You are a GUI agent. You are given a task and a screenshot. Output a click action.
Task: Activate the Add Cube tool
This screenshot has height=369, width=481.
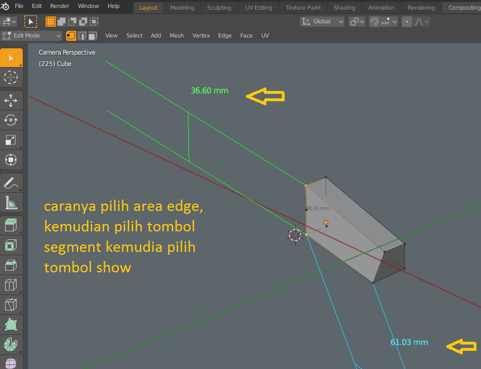11,226
